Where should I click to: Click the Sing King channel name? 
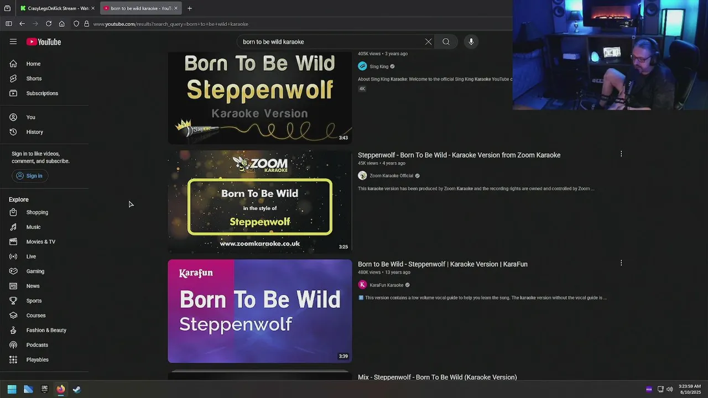(x=379, y=66)
